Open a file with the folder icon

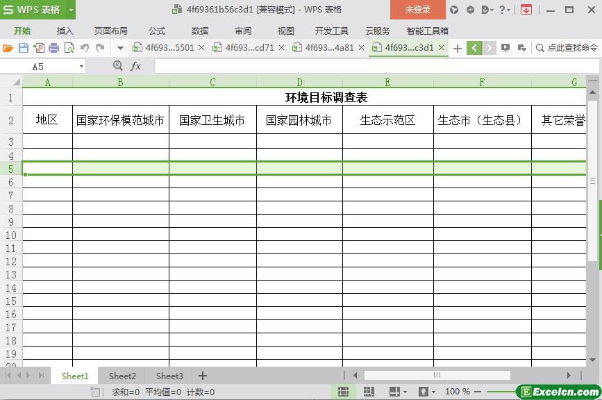(8, 48)
